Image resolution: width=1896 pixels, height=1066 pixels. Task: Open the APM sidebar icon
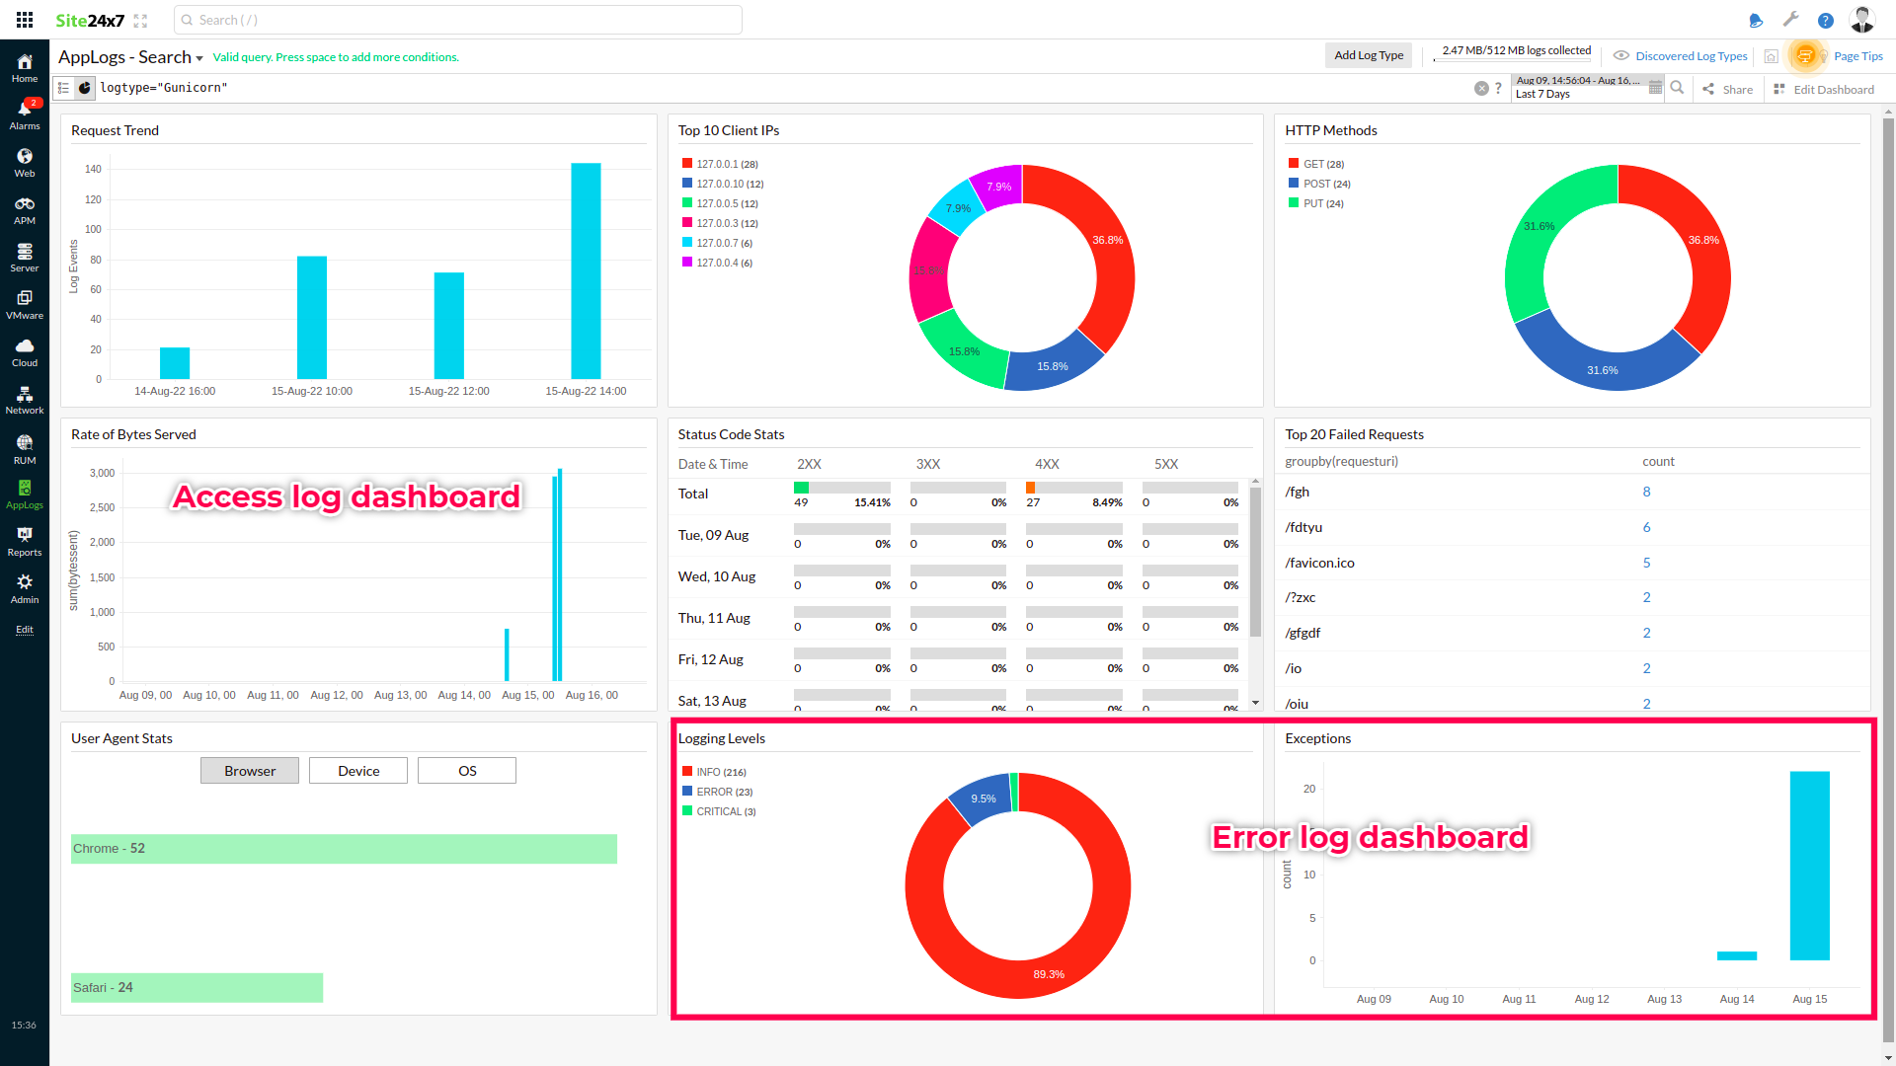pos(25,209)
